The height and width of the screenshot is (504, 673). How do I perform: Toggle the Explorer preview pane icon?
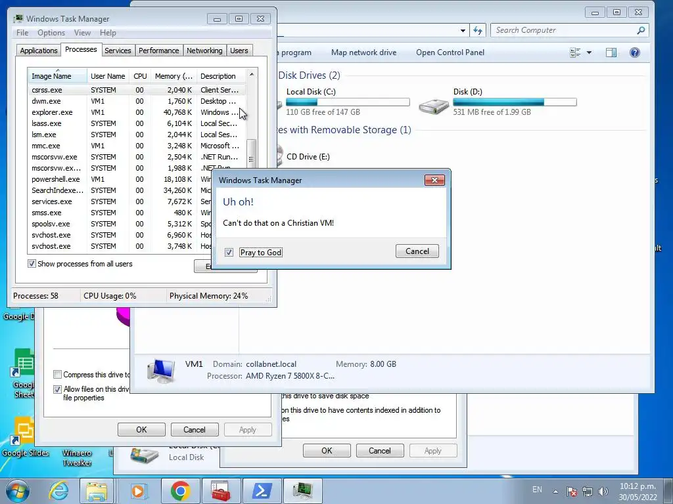(x=611, y=52)
